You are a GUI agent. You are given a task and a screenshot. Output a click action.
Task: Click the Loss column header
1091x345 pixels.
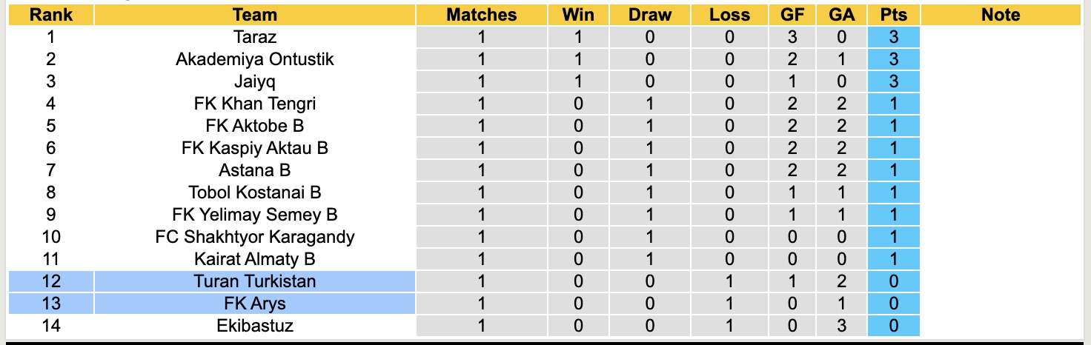click(x=729, y=15)
